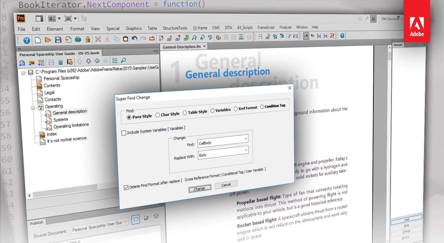Click the Find magnifier icon in book panel toolbar
Viewport: 444px width, 243px height.
click(x=123, y=60)
